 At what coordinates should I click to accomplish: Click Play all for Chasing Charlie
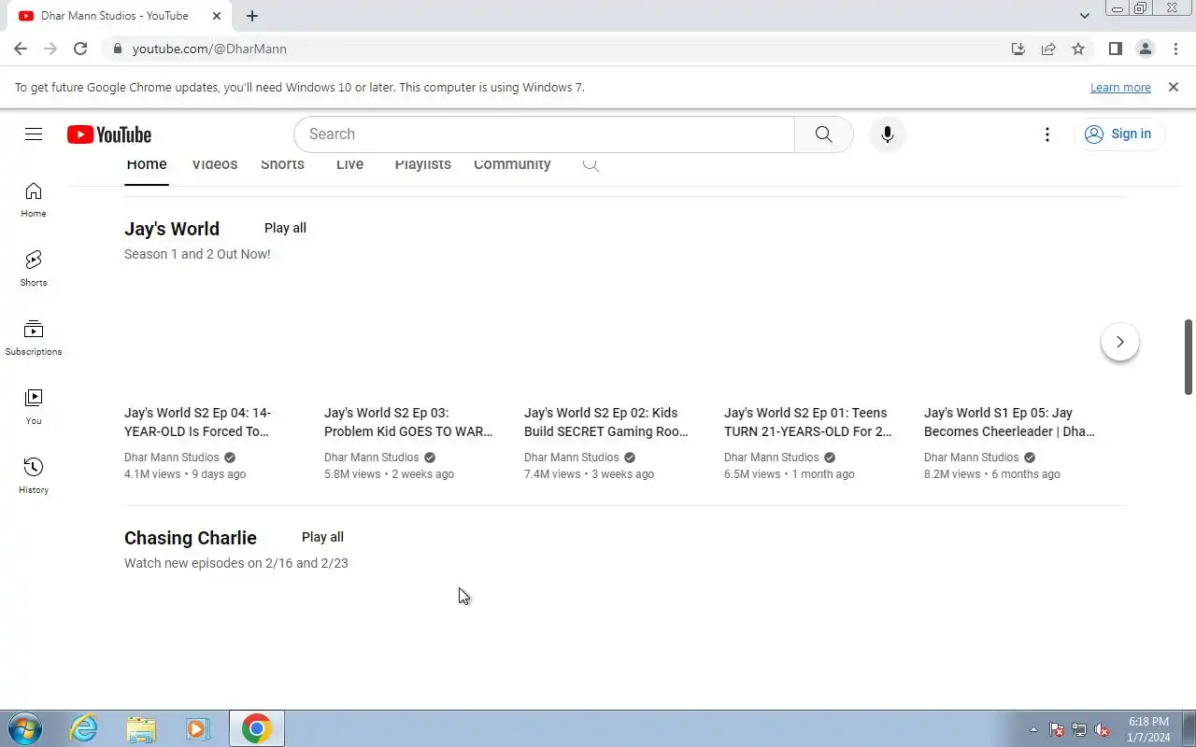[x=322, y=537]
